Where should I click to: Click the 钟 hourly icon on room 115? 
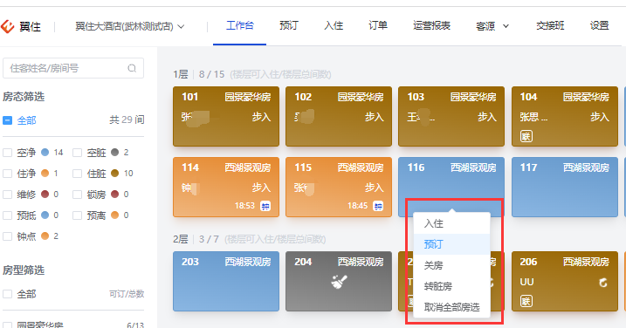[378, 206]
